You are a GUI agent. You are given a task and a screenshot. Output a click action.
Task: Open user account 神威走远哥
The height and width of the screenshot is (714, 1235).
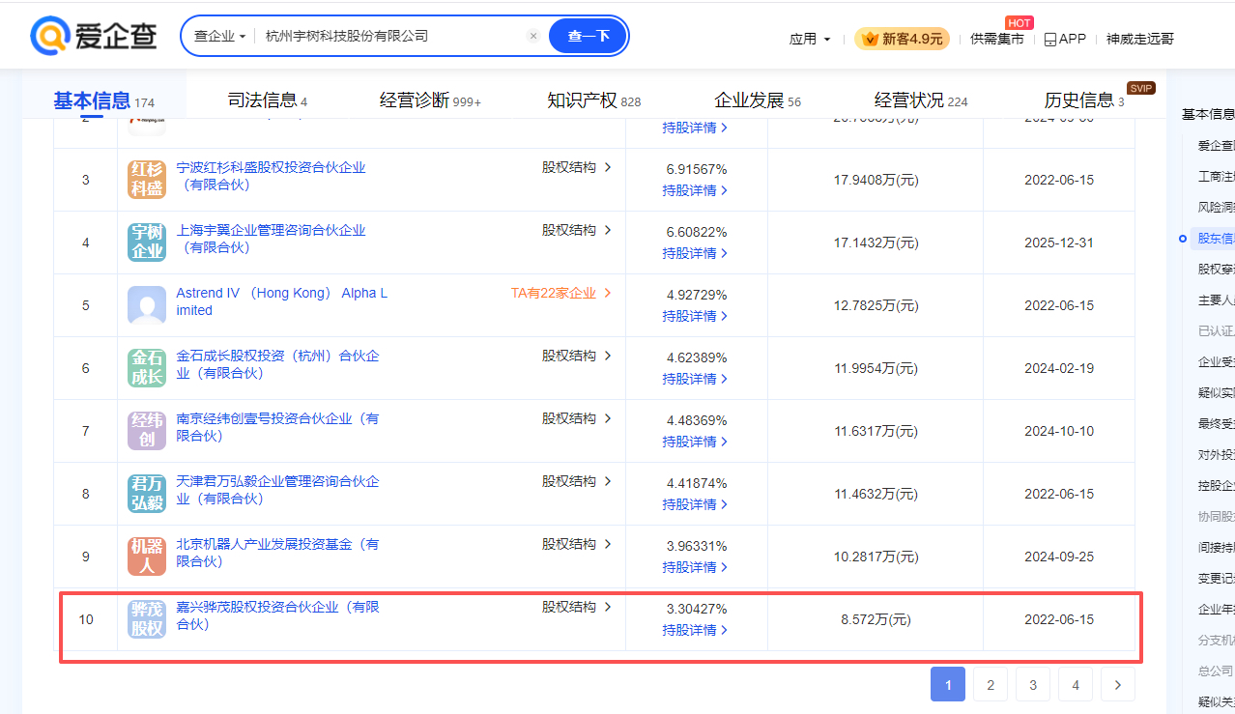tap(1140, 39)
